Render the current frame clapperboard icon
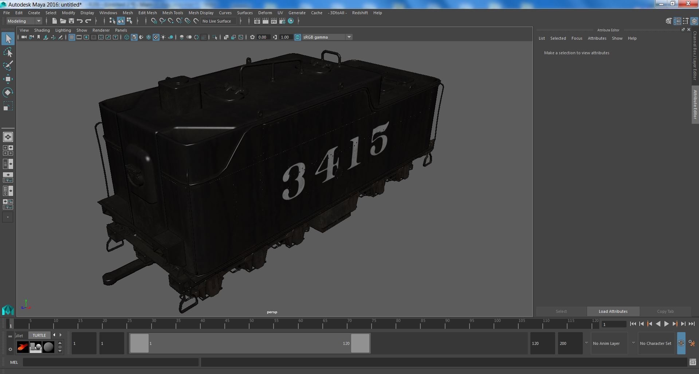This screenshot has width=699, height=374. point(266,21)
